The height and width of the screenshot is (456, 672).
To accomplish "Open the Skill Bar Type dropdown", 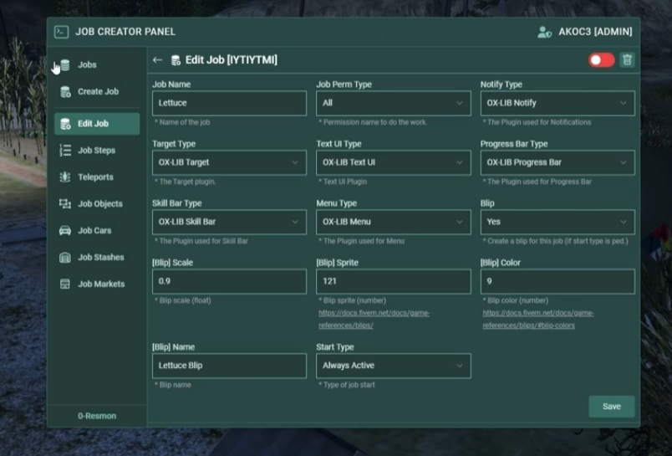I will point(229,222).
